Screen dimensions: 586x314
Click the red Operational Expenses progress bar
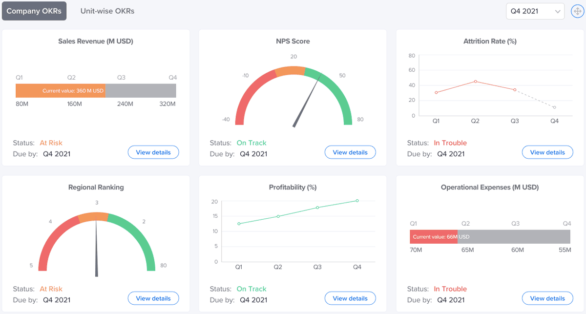click(433, 237)
